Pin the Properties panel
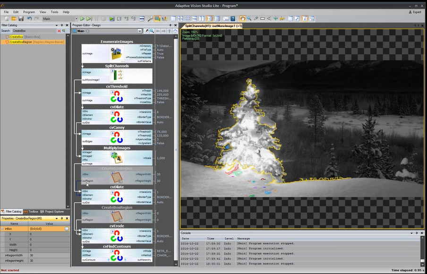This screenshot has width=427, height=274. (x=62, y=218)
